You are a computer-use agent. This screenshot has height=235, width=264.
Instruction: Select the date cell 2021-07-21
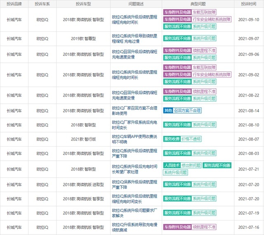click(x=249, y=169)
